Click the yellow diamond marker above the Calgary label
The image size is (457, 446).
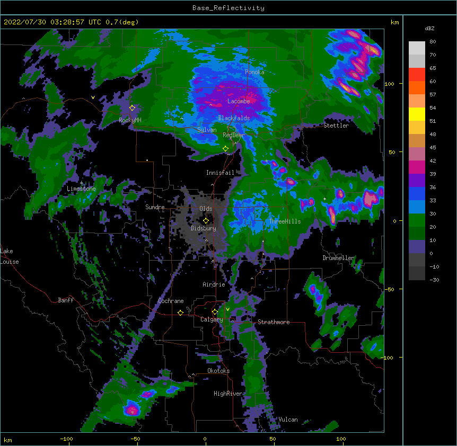coord(215,312)
